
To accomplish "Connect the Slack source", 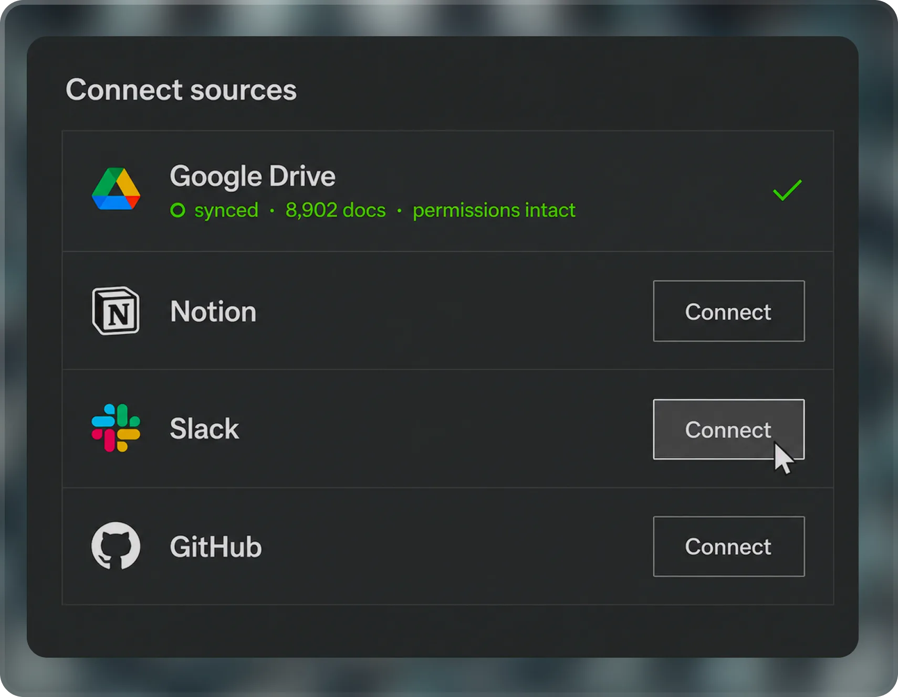I will click(x=729, y=430).
